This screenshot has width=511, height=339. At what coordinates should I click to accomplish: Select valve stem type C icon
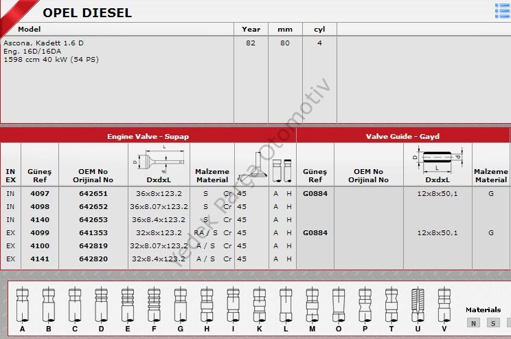75,305
